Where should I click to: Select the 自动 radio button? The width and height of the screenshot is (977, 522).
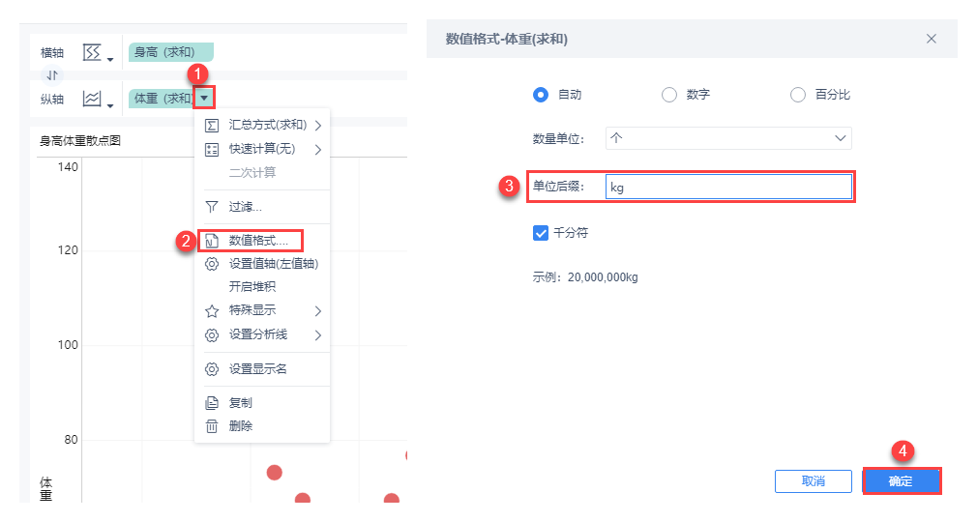coord(541,95)
